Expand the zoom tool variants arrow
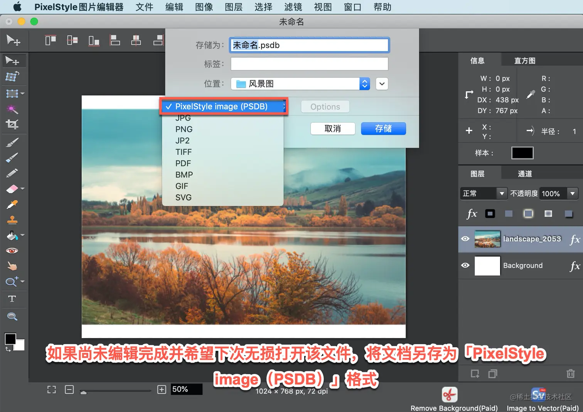Screen dimensions: 583x412 click(x=22, y=281)
